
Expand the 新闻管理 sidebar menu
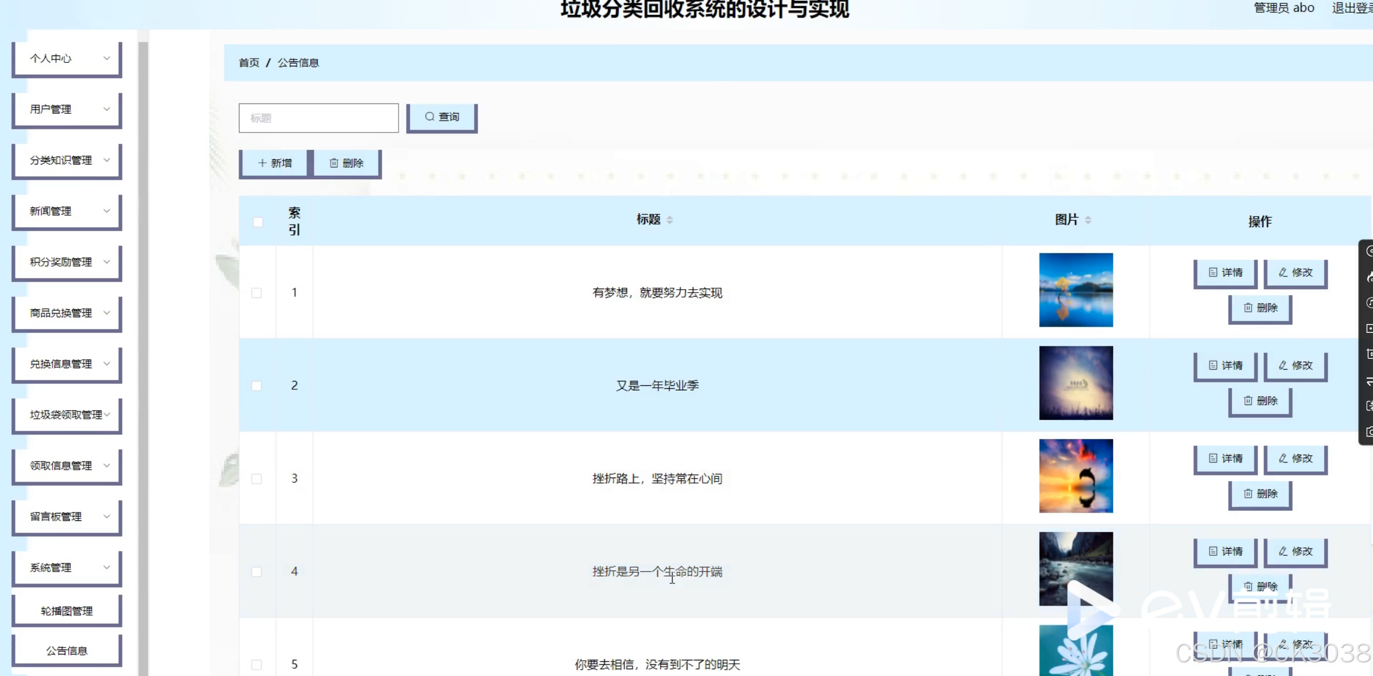[x=67, y=211]
